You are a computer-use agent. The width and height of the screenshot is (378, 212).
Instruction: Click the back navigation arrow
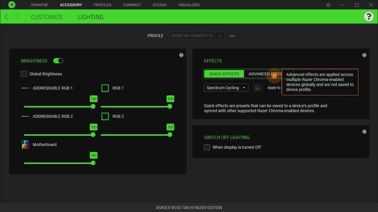(6, 17)
